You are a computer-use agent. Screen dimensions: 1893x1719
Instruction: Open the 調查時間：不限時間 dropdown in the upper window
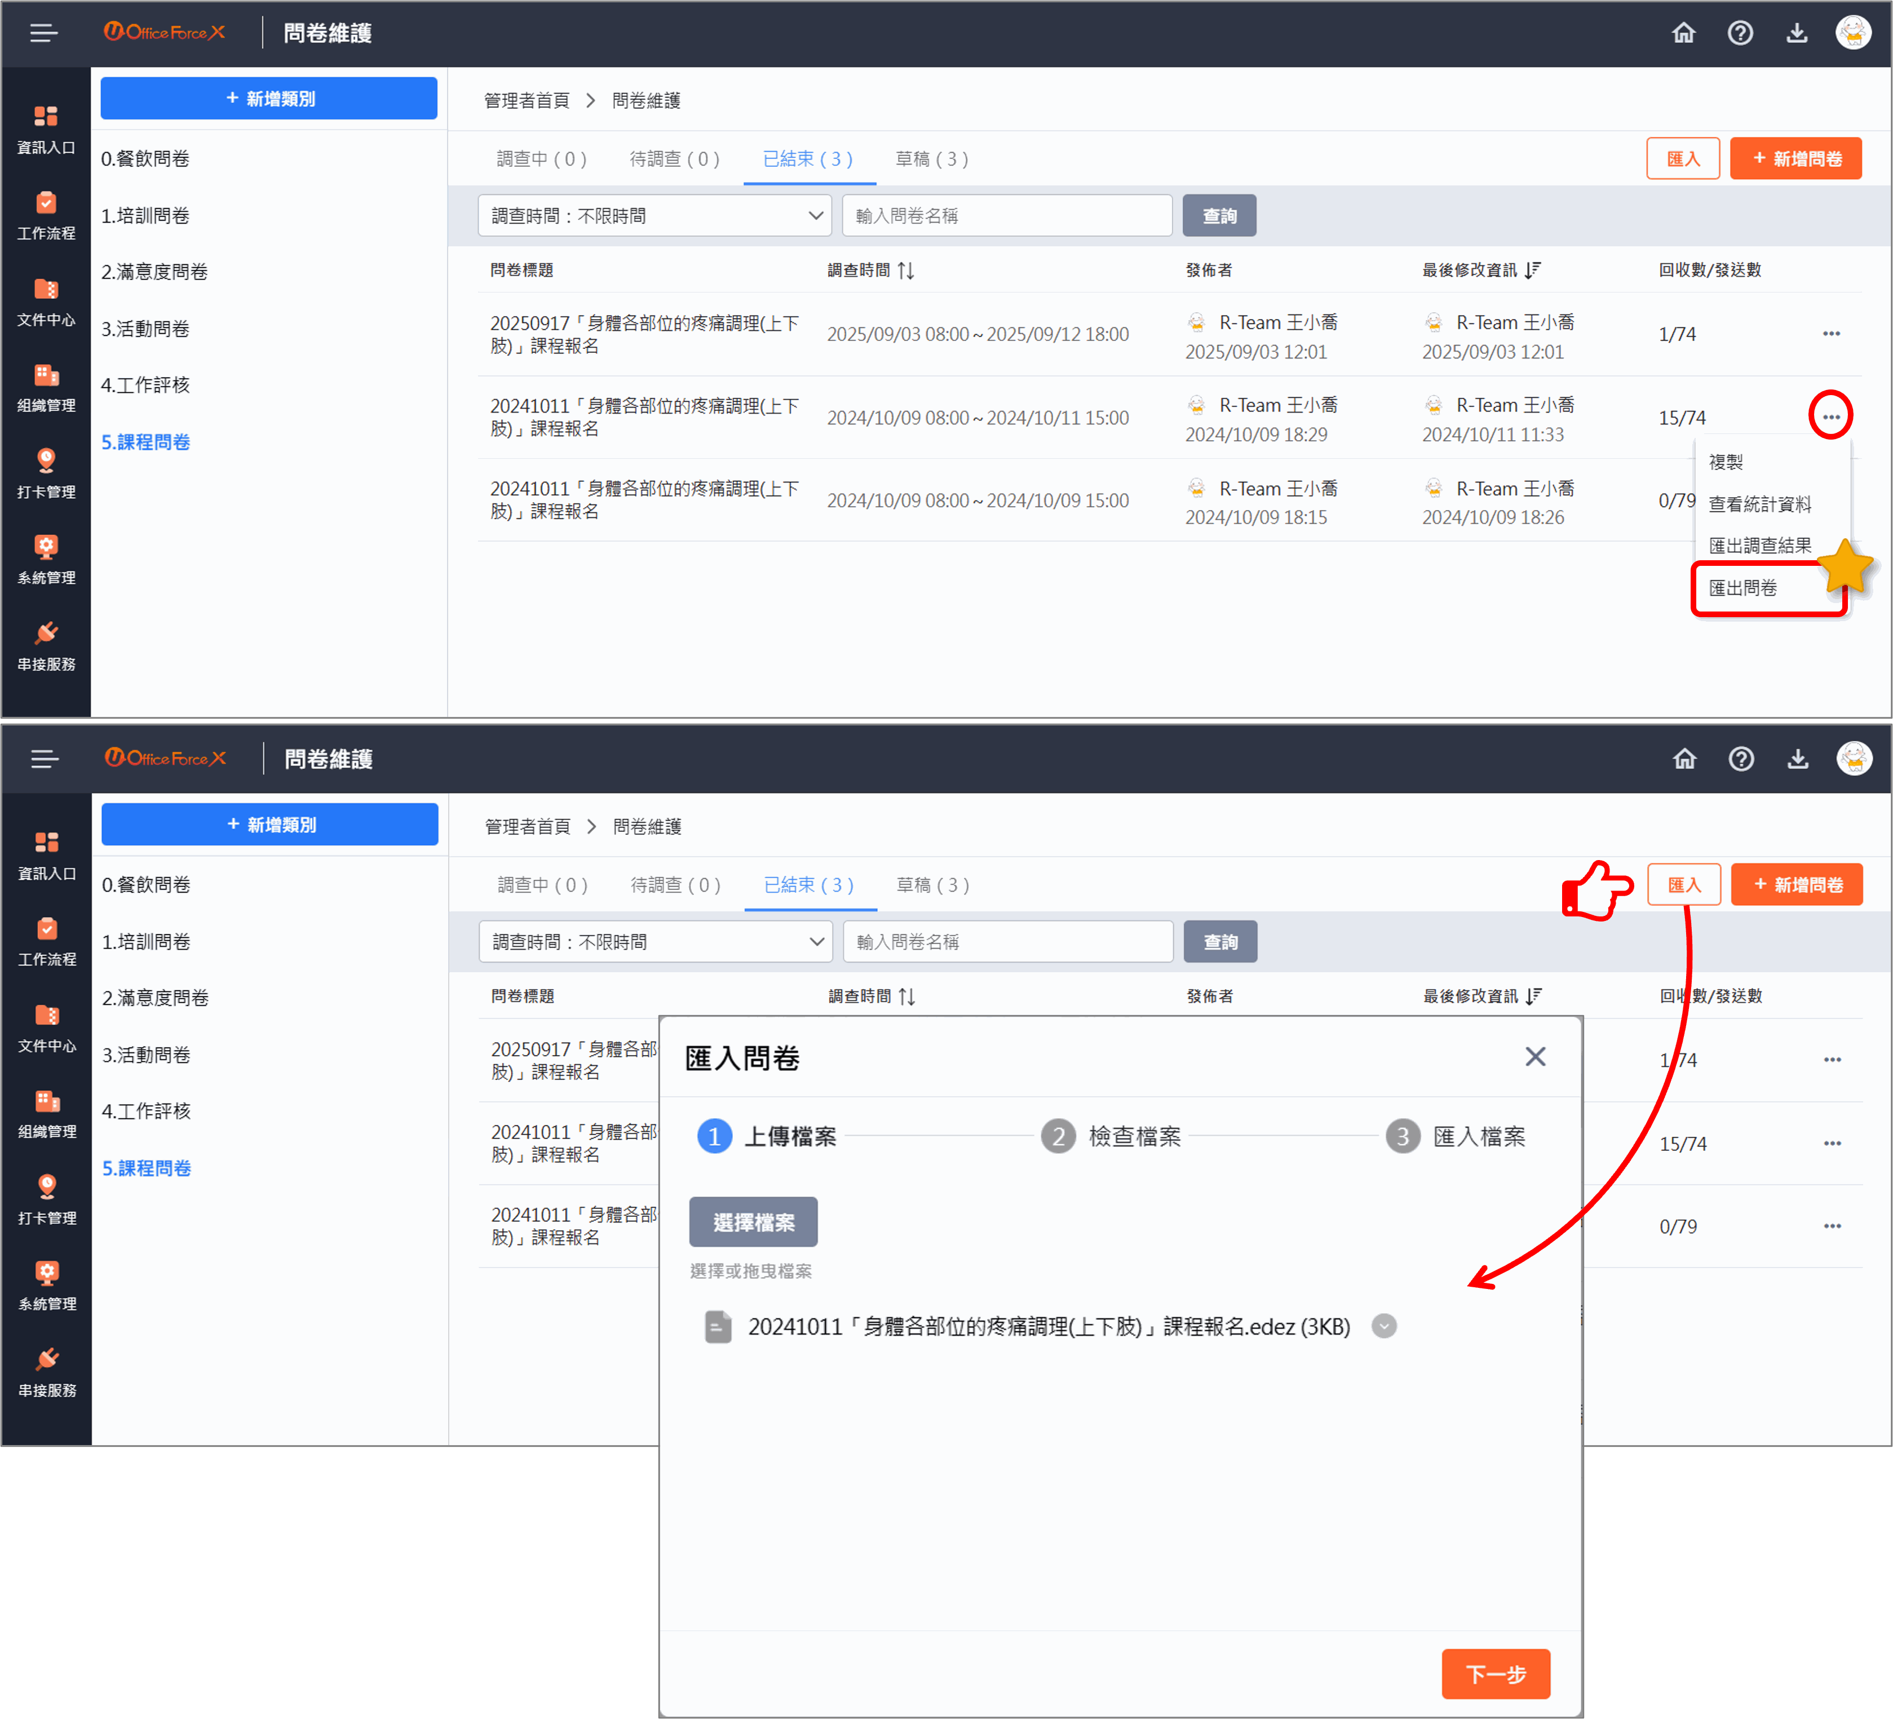[x=654, y=216]
